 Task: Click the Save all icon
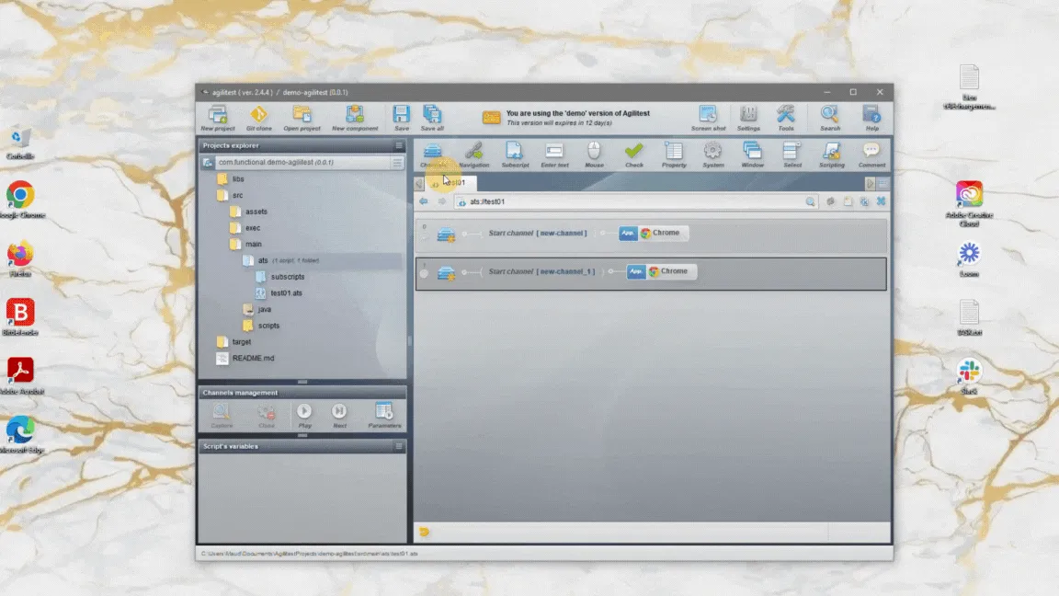click(x=432, y=118)
